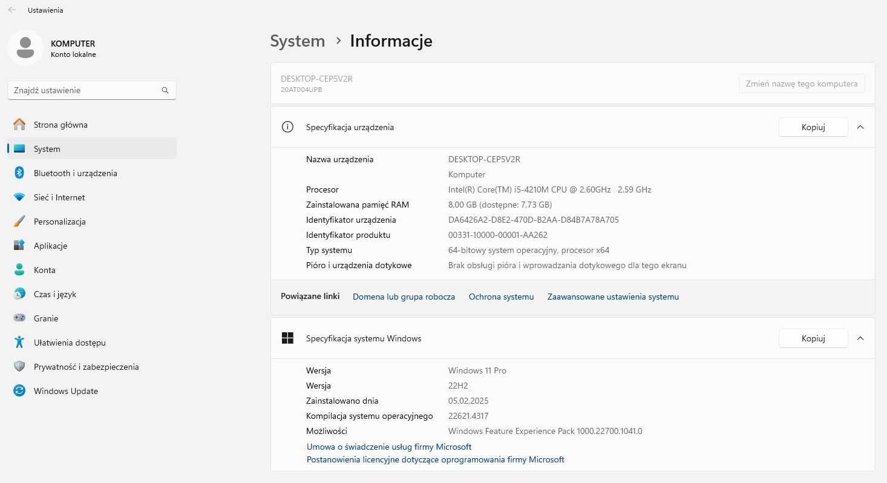The width and height of the screenshot is (887, 483).
Task: Click Zmień nazwę tego komputera button
Action: pos(802,84)
